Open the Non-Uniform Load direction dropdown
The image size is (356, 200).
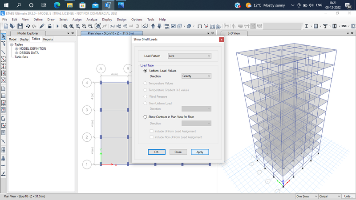[196, 109]
